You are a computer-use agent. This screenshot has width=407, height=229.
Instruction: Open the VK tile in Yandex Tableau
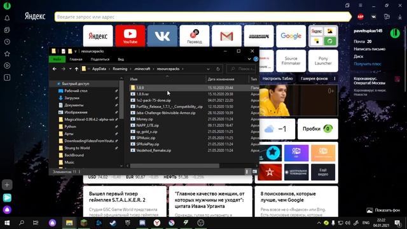coord(162,36)
